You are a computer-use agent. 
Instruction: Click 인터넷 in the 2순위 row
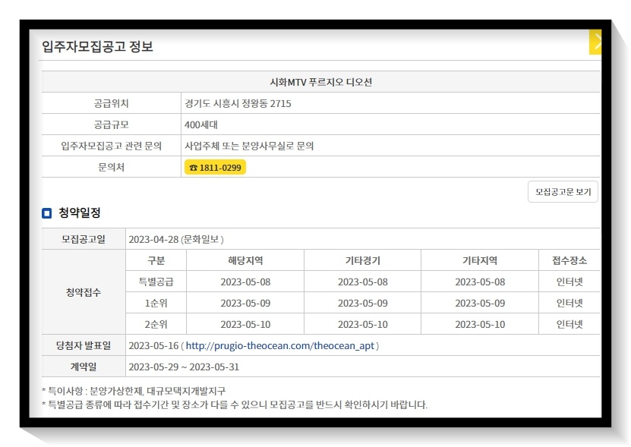click(x=569, y=324)
